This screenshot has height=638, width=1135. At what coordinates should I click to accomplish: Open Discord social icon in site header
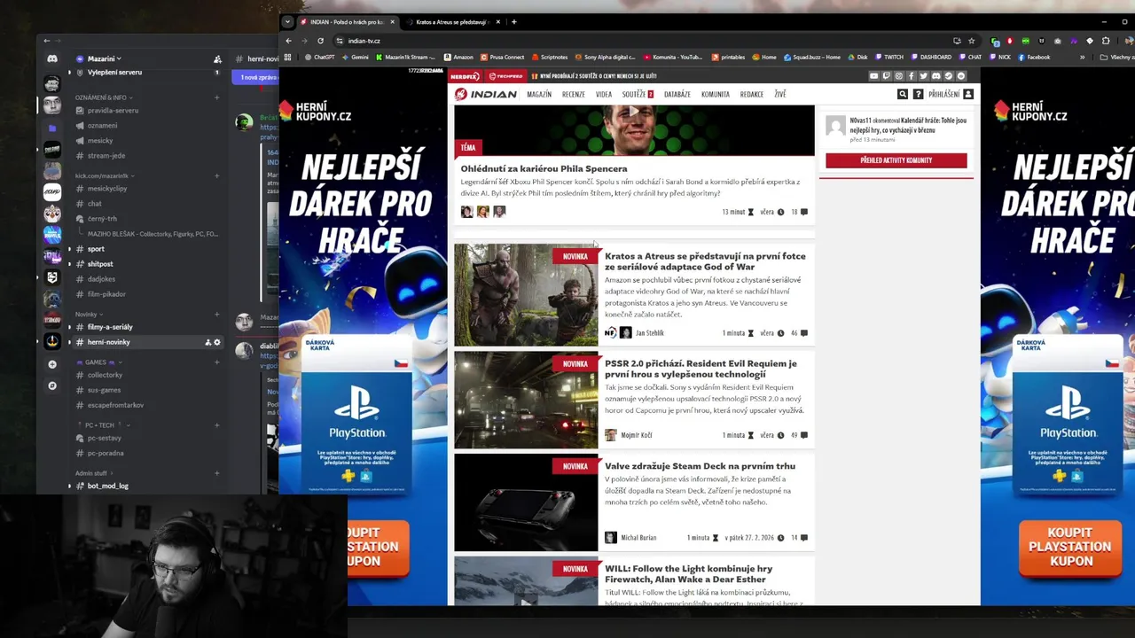pos(935,76)
